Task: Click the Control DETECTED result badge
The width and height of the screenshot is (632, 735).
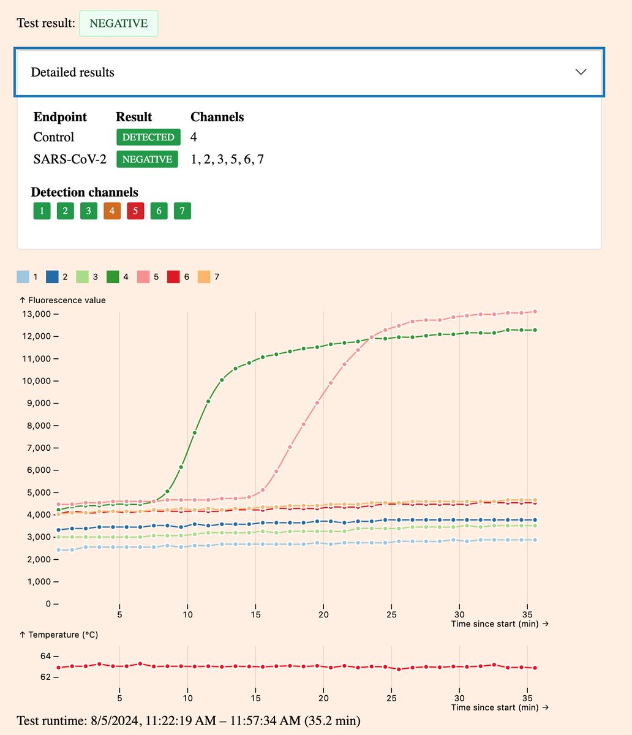Action: pos(148,137)
